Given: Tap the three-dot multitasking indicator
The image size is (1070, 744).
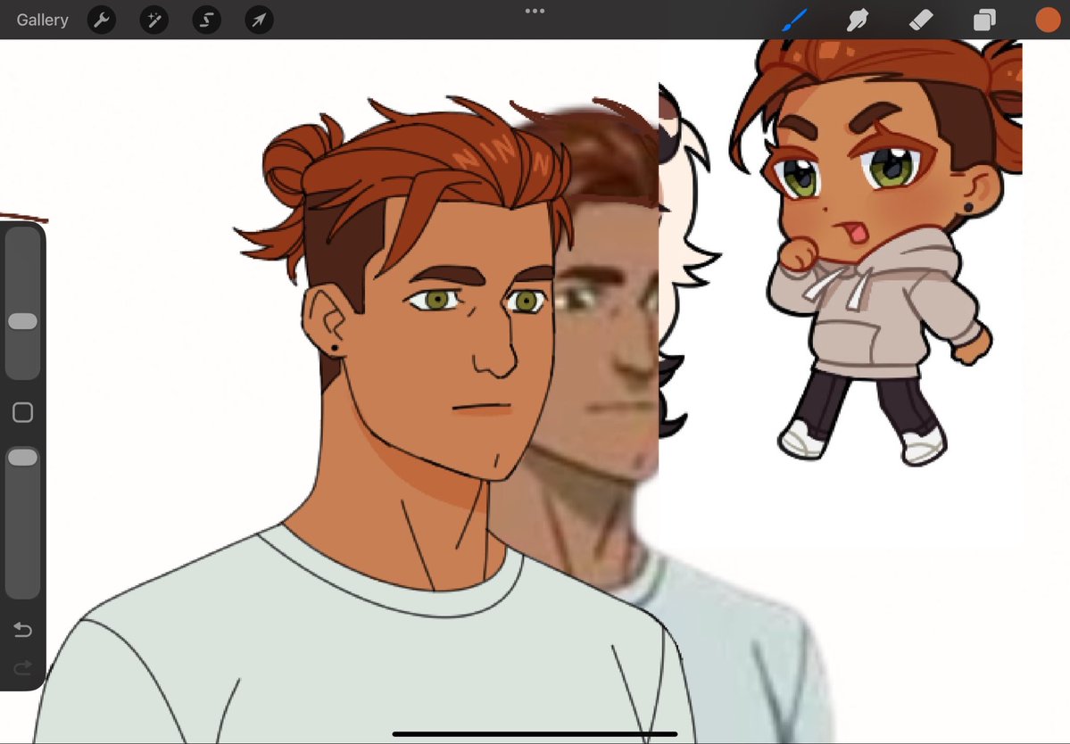Looking at the screenshot, I should pyautogui.click(x=535, y=11).
